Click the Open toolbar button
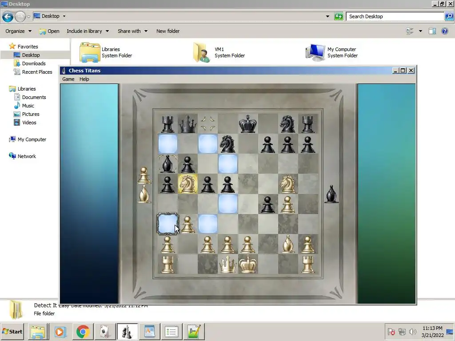455x341 pixels. coord(49,31)
